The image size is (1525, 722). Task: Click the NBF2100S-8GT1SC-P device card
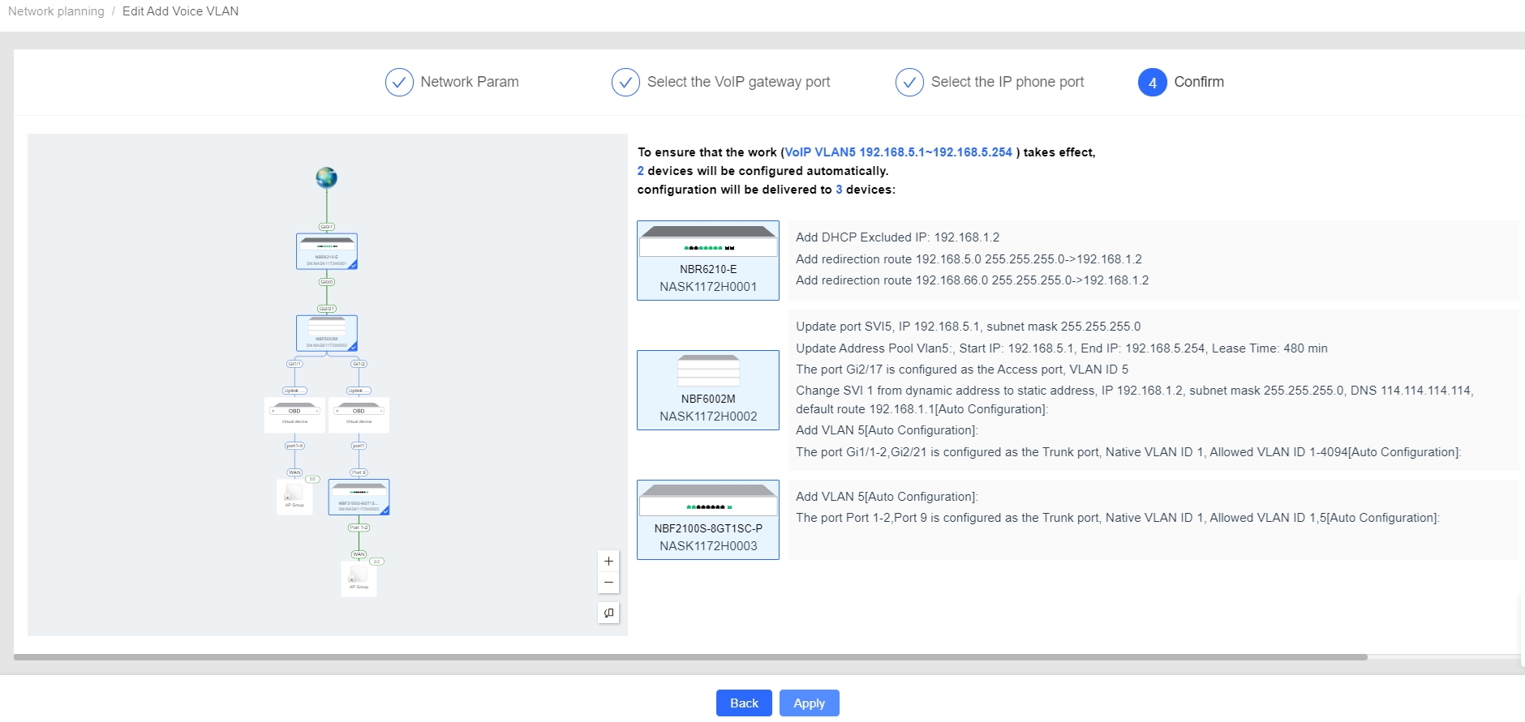click(708, 519)
